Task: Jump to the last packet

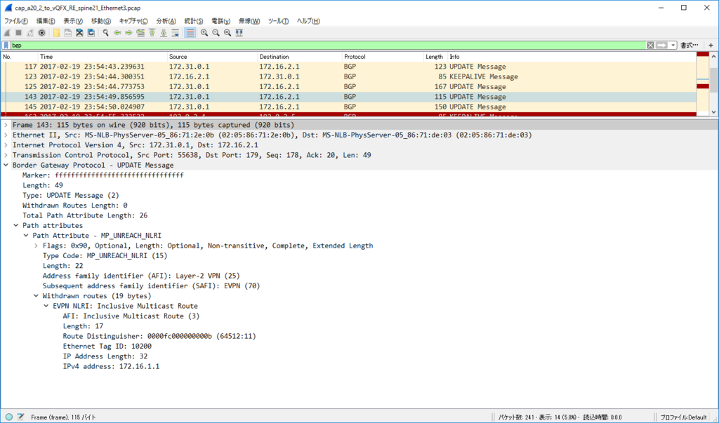Action: click(163, 32)
